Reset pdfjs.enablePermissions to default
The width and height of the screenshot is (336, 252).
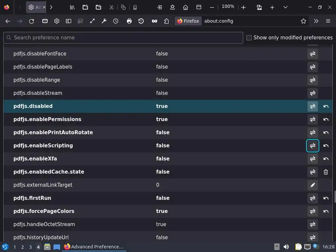(326, 119)
